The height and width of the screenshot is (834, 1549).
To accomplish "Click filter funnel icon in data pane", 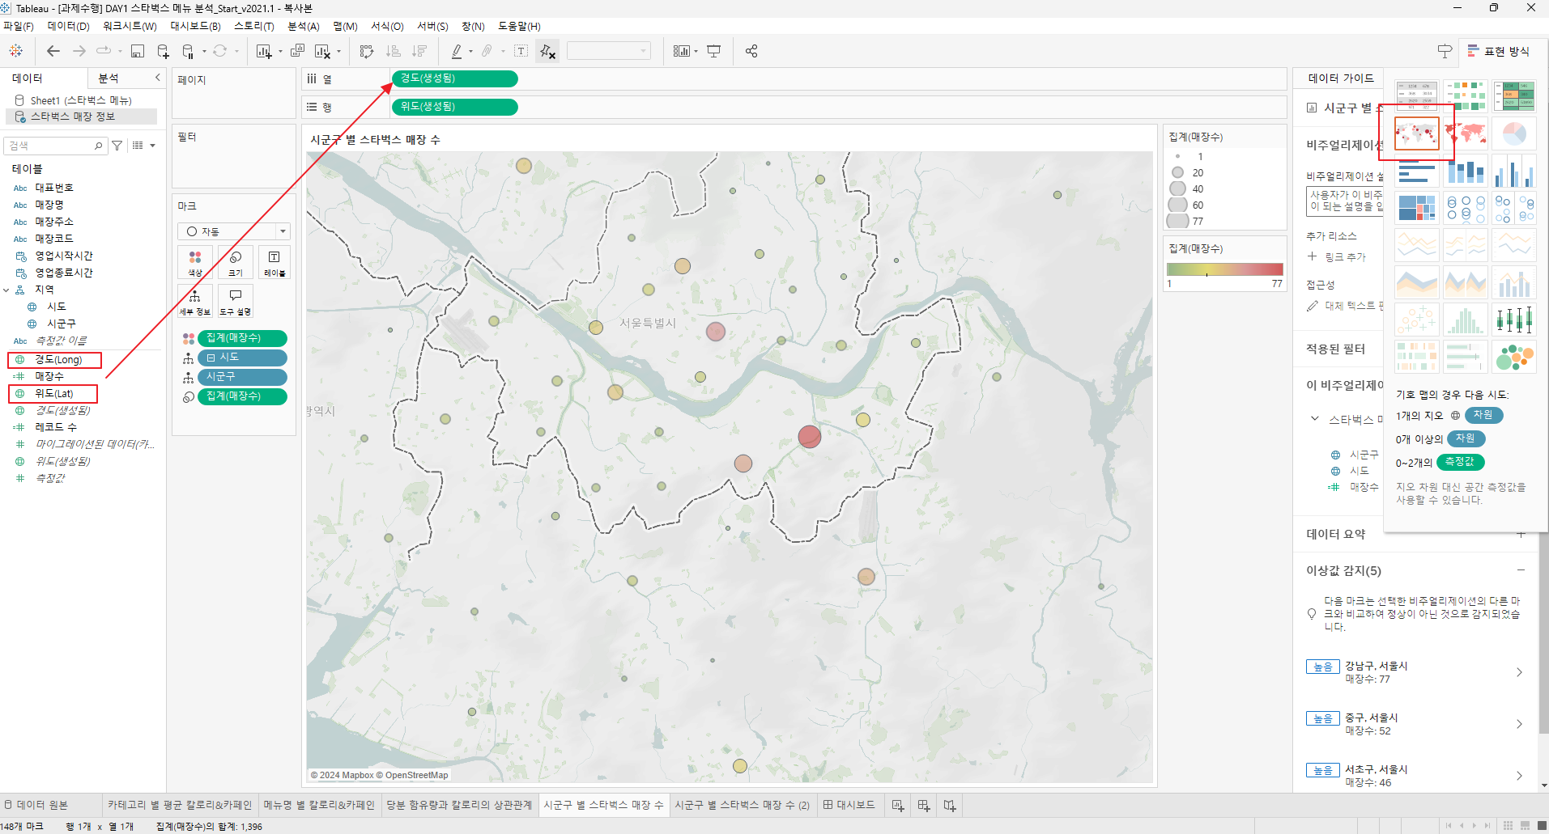I will click(x=117, y=146).
